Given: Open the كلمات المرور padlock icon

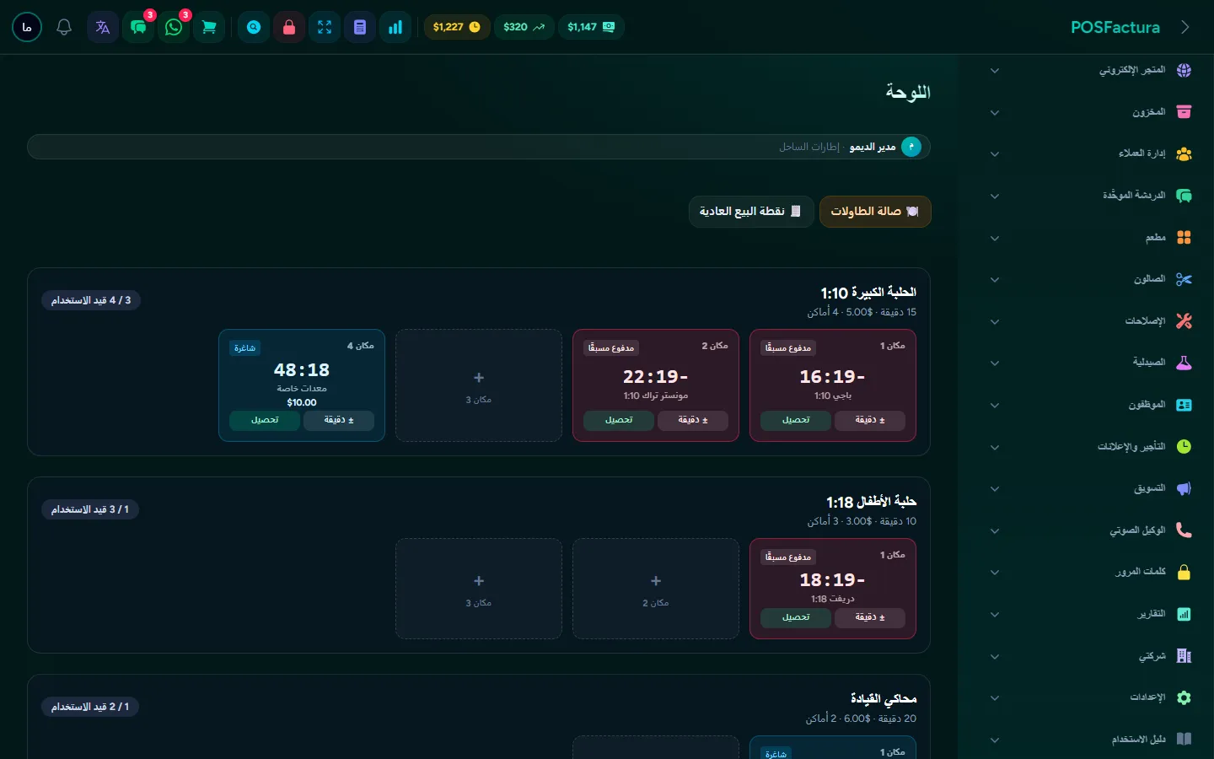Looking at the screenshot, I should pyautogui.click(x=1184, y=572).
